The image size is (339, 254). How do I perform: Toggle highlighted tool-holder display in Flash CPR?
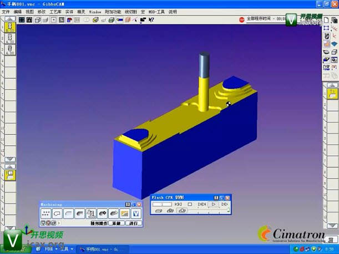point(182,211)
